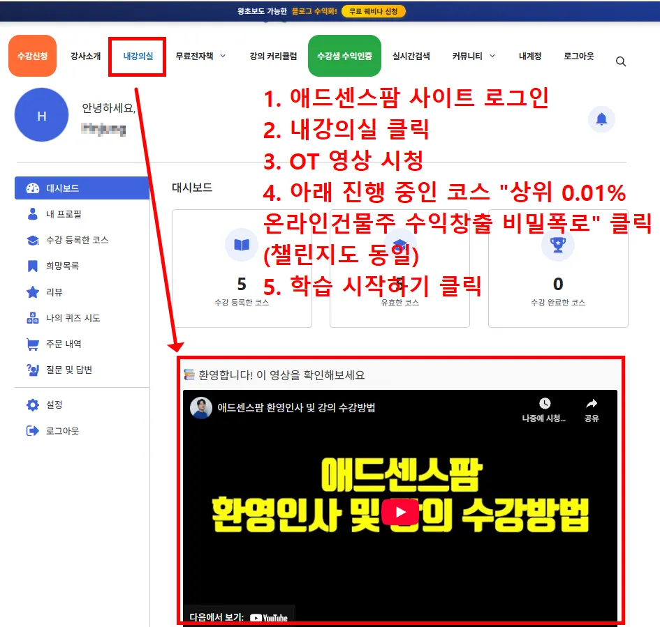Open 리뷰 in the sidebar
Viewport: 660px width, 627px height.
coord(54,292)
